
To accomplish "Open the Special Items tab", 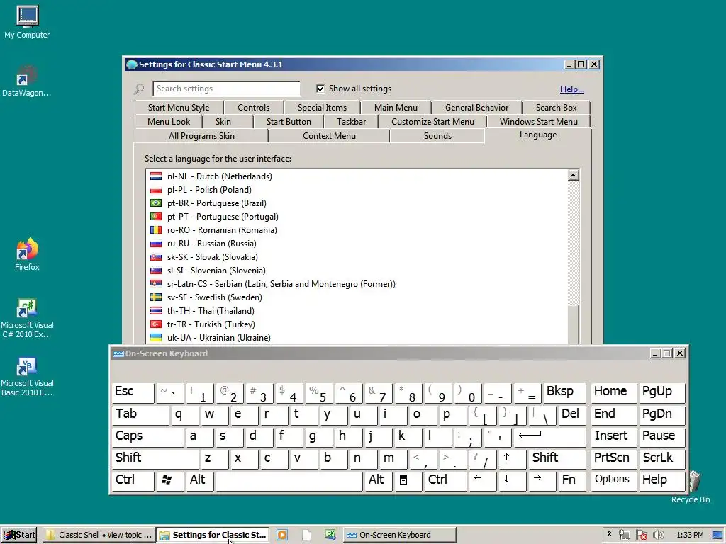I will point(323,108).
